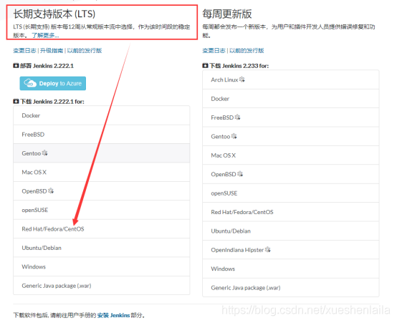Select Gentoo in the LTS download list
The image size is (397, 323).
102,153
